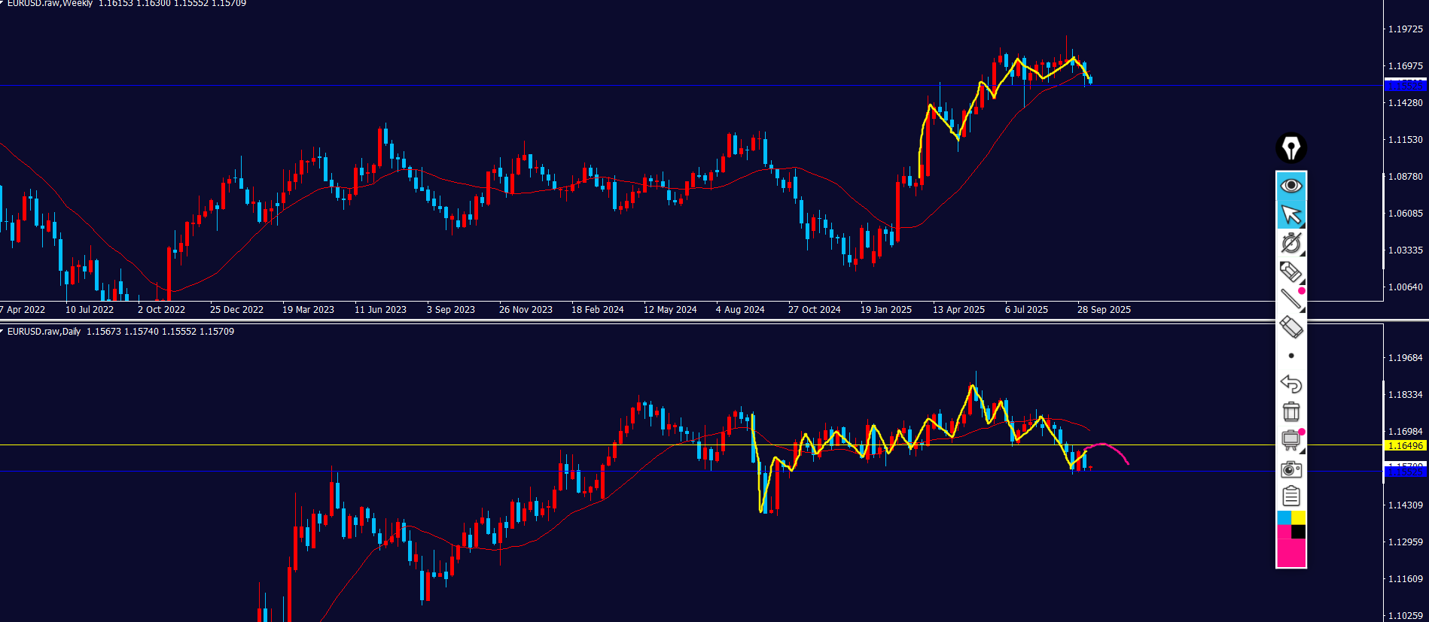Click the EURUSD.raw,Weekly chart title
This screenshot has width=1429, height=622.
point(50,4)
